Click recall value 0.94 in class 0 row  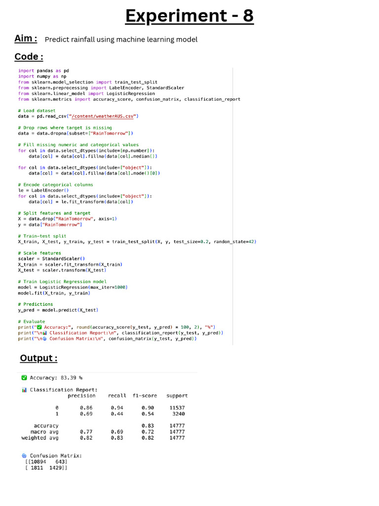[117, 408]
